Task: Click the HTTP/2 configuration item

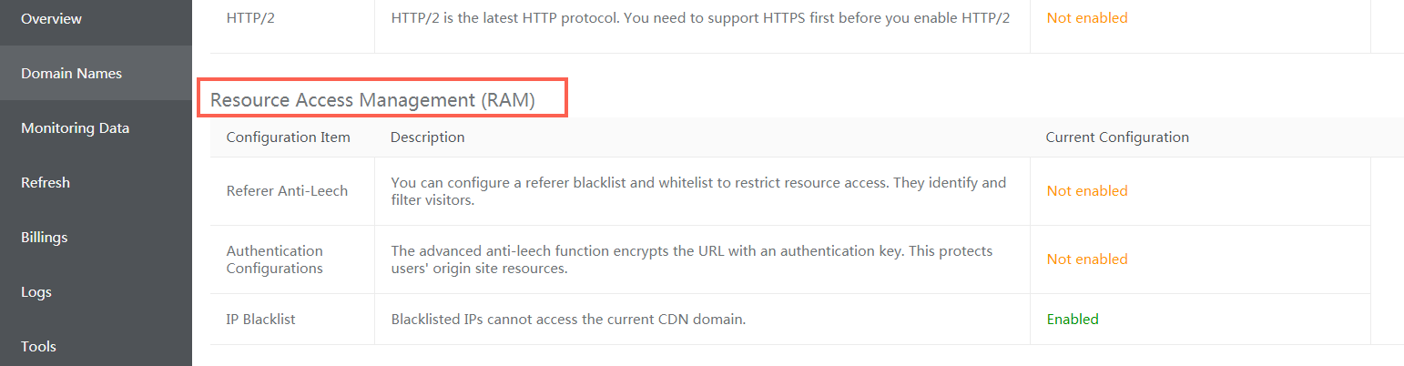Action: (250, 18)
